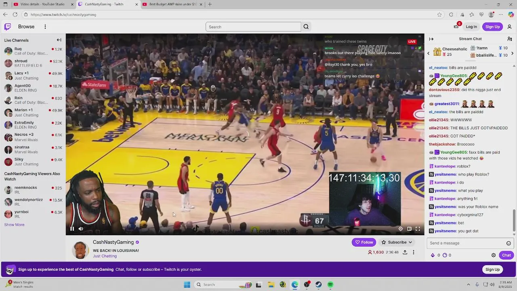Pause the stream video

(x=72, y=229)
